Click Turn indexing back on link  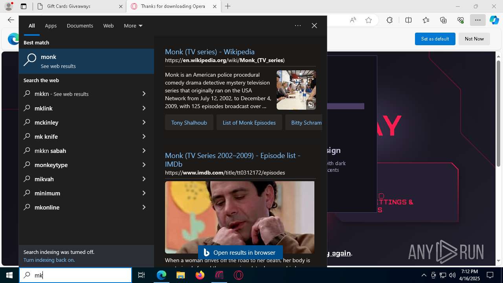coord(49,260)
